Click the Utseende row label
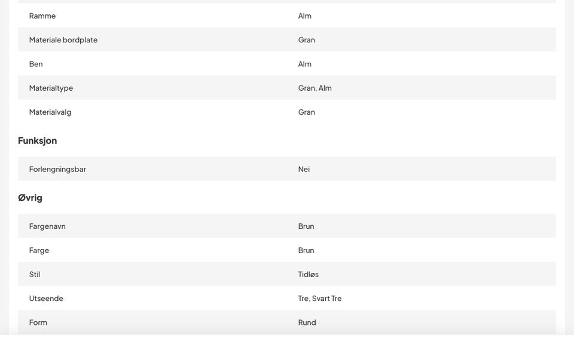This screenshot has width=574, height=338. [x=46, y=299]
